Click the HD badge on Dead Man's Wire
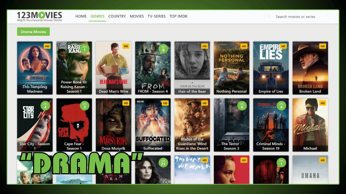346x194 pixels. point(126,46)
